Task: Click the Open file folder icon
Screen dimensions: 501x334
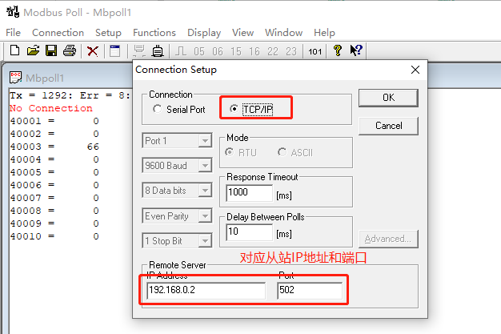Action: pos(33,50)
